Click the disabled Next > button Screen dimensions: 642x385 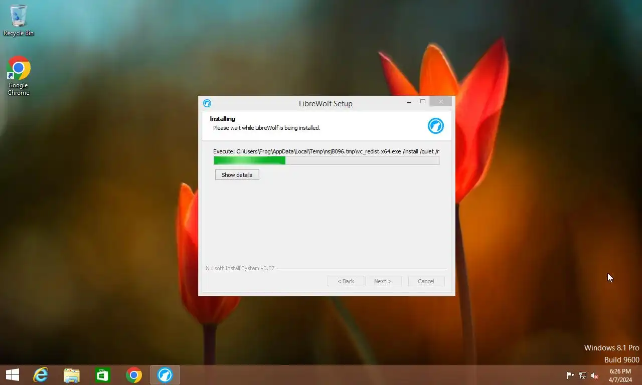[383, 281]
